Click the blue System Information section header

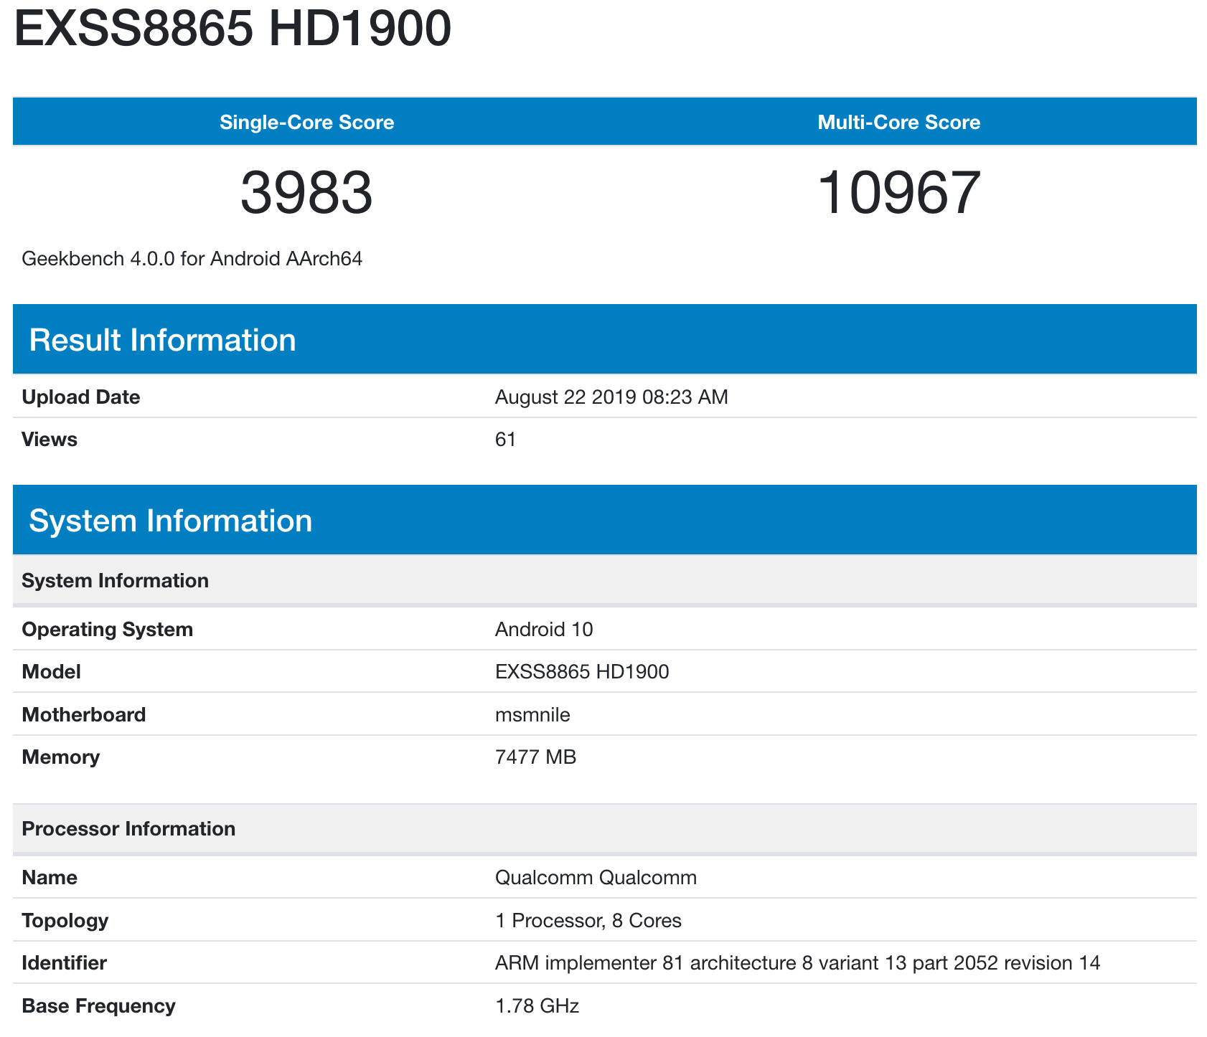pos(605,520)
